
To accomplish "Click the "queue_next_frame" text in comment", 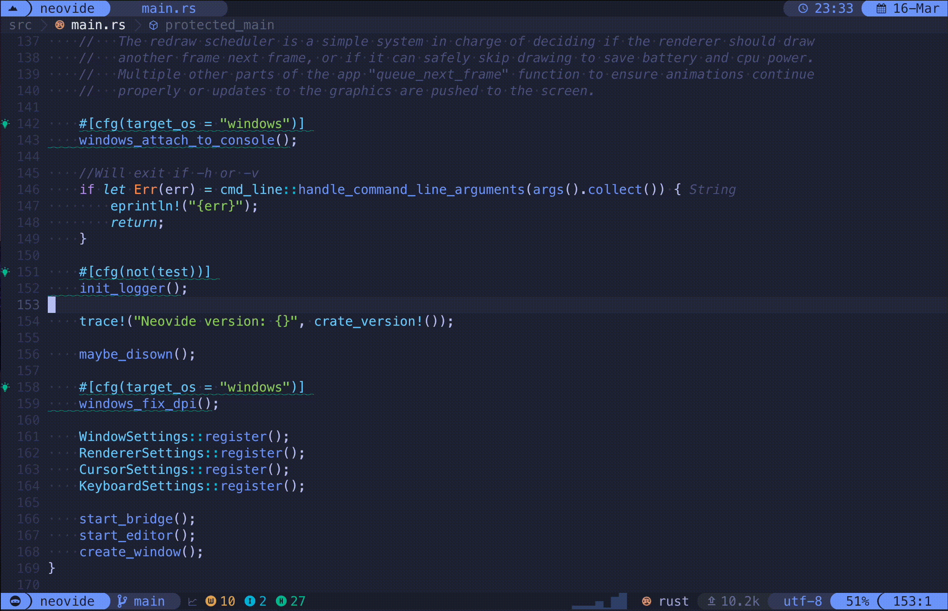I will click(x=439, y=74).
